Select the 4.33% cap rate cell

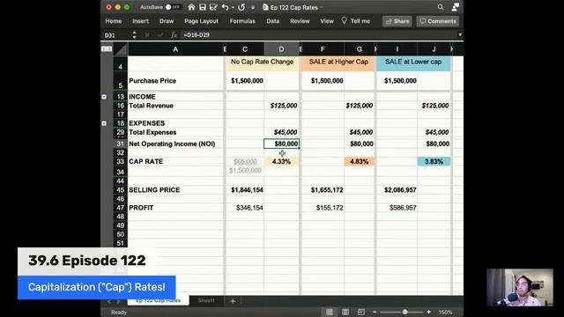tap(281, 161)
